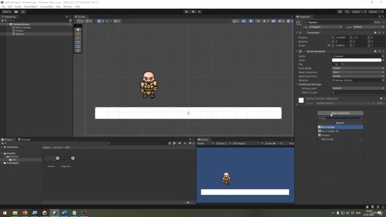Click the Pause button in top toolbar
Image resolution: width=386 pixels, height=217 pixels.
pos(193,11)
